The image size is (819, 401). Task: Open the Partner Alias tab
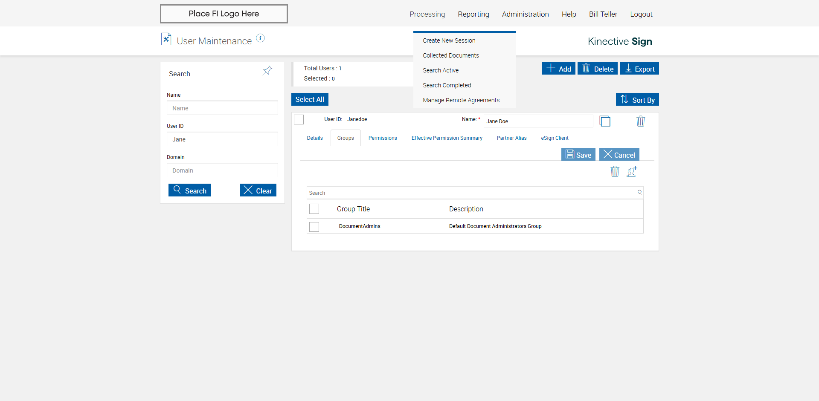(512, 138)
